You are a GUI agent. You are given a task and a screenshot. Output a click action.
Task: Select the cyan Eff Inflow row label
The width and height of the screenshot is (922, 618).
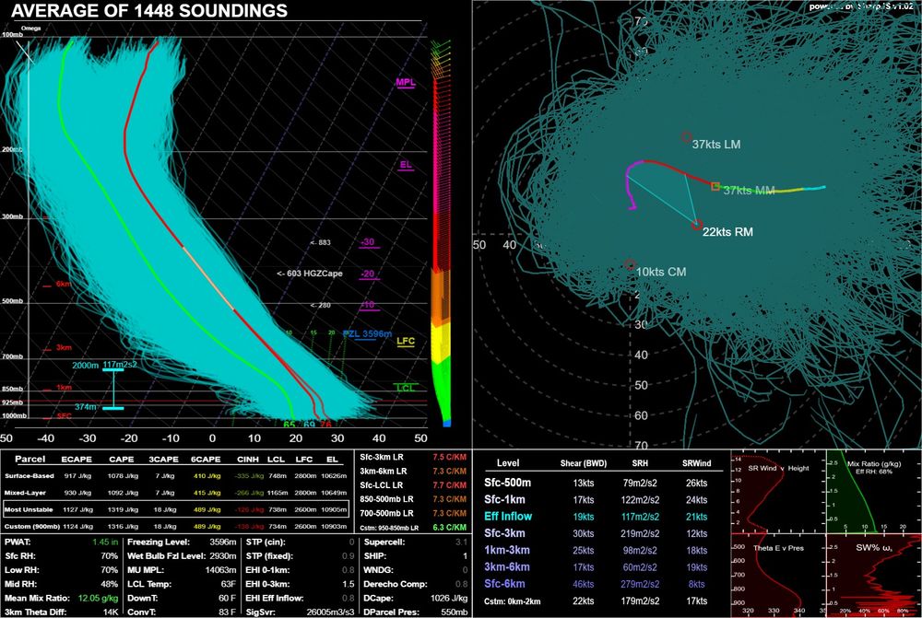(508, 517)
